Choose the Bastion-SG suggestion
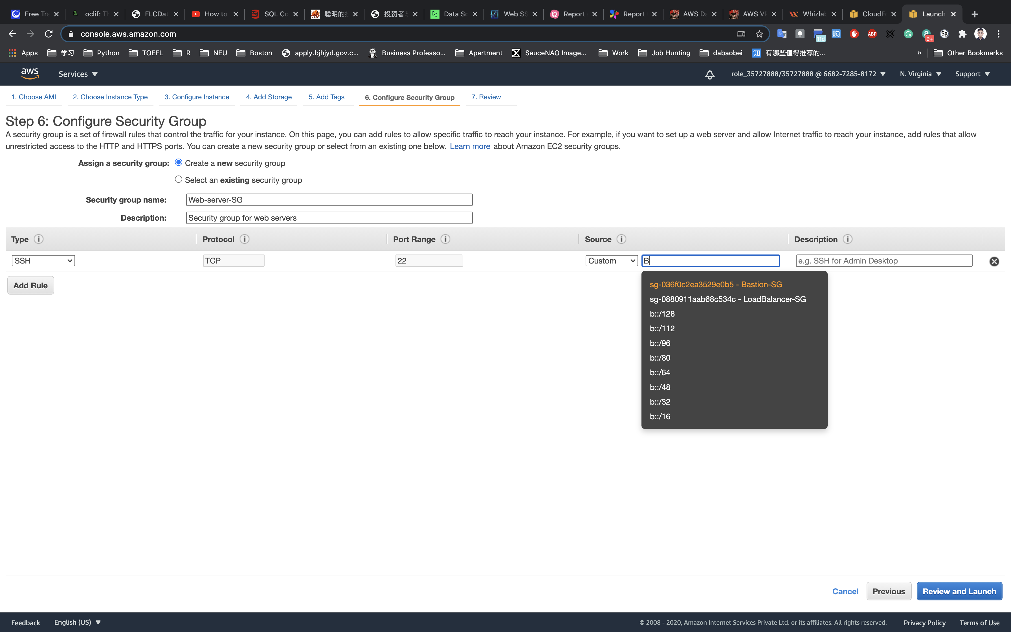1011x632 pixels. click(x=715, y=285)
